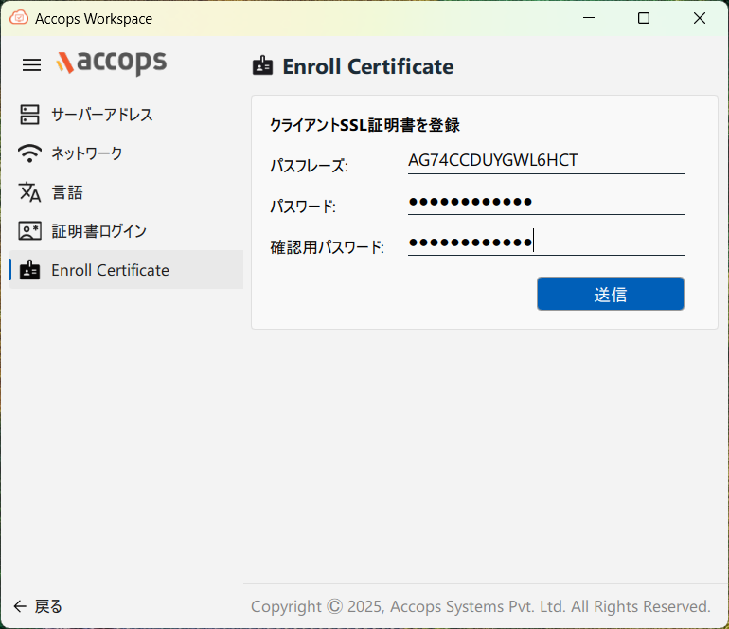Open 証明書ログイン page
This screenshot has height=629, width=729.
[x=126, y=231]
